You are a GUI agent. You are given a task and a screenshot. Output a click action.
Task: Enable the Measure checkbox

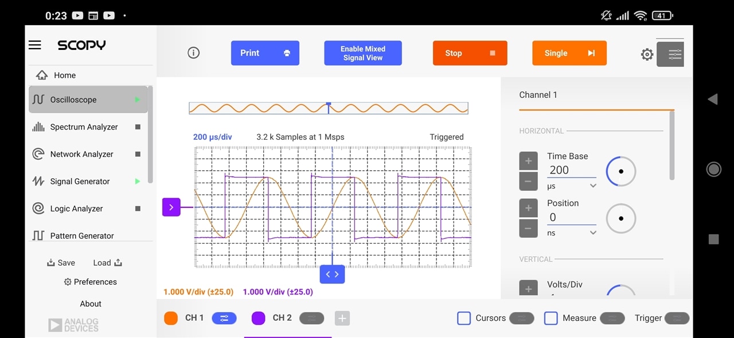click(x=551, y=318)
